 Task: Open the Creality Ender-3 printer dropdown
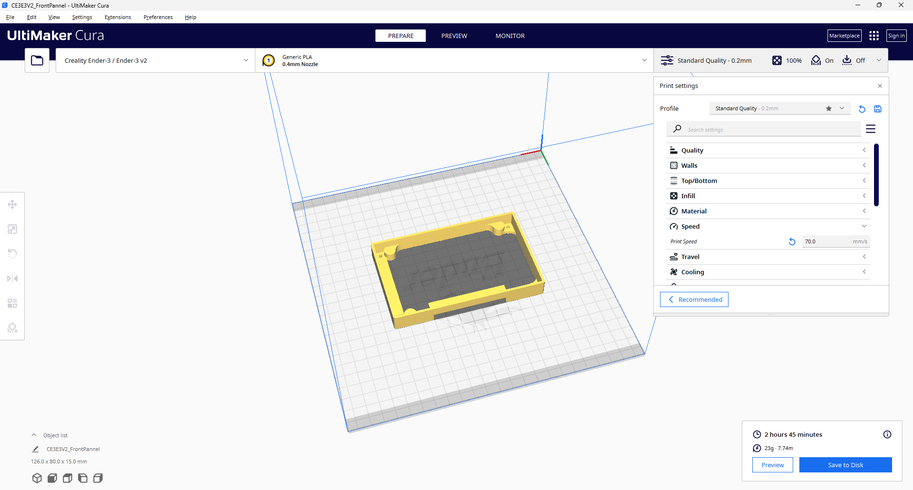[155, 60]
